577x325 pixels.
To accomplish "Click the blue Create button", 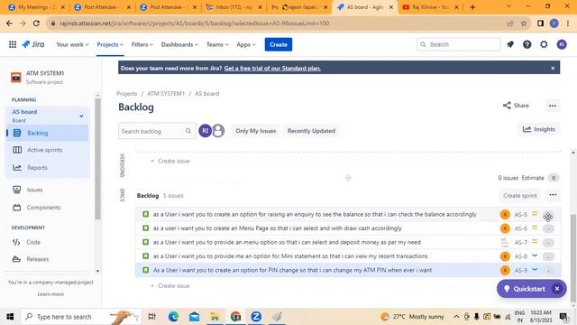I will pos(279,44).
